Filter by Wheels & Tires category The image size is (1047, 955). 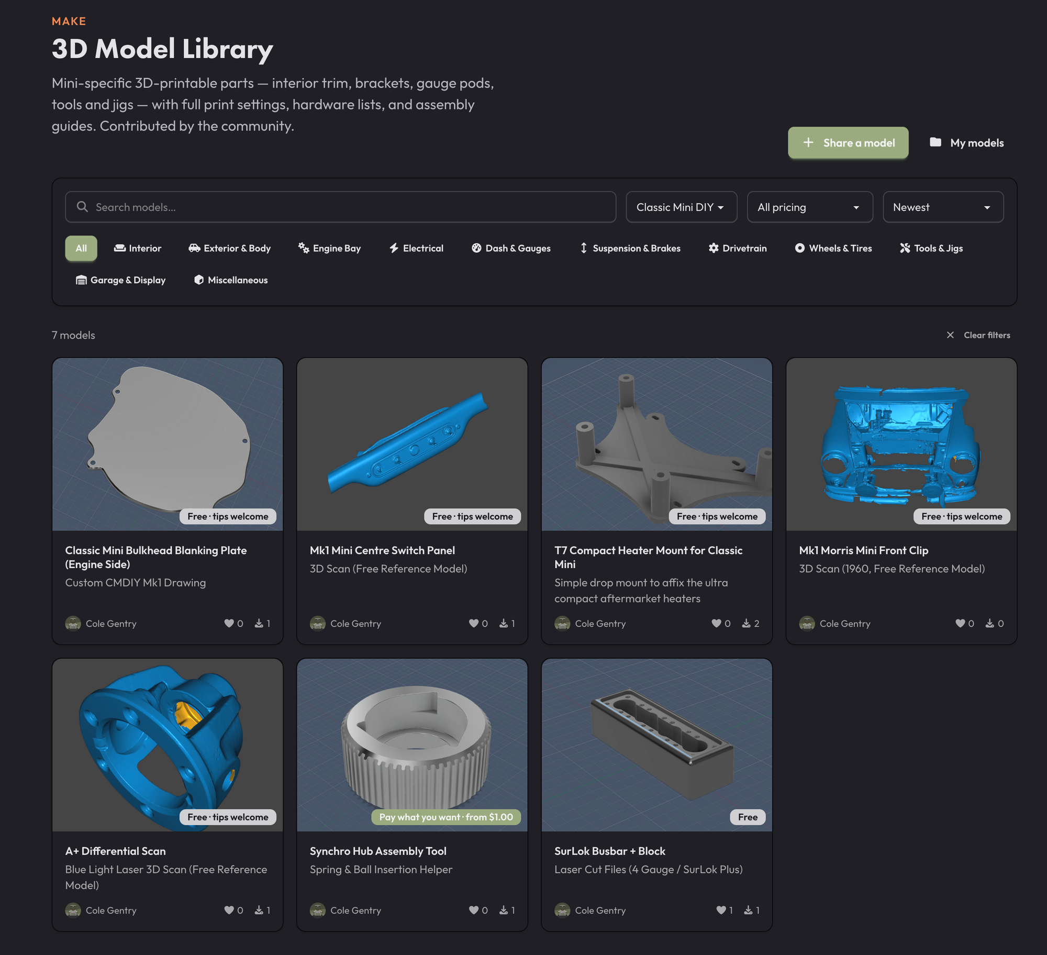coord(833,248)
